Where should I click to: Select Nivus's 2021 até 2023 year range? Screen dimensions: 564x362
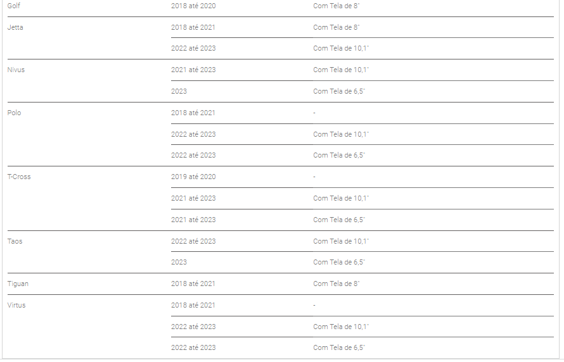point(193,70)
